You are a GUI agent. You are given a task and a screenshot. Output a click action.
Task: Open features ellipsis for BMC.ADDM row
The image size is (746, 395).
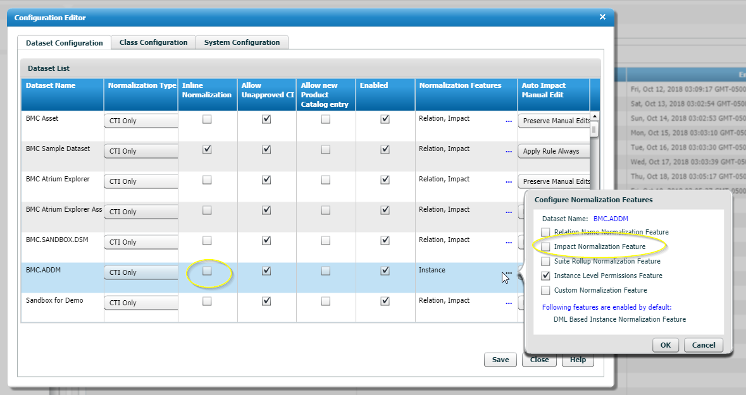coord(509,273)
